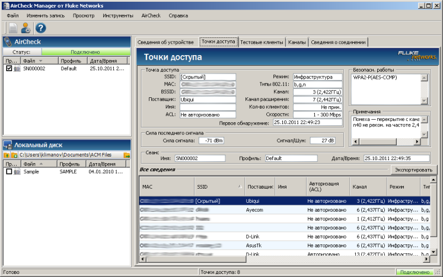Screen dimensions: 443x277
Task: Open the Просмотр menu
Action: tap(84, 15)
